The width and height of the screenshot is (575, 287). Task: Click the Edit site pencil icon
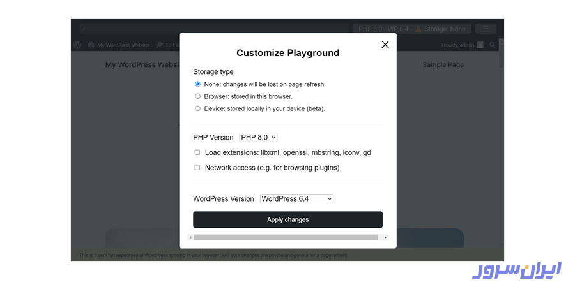(160, 45)
